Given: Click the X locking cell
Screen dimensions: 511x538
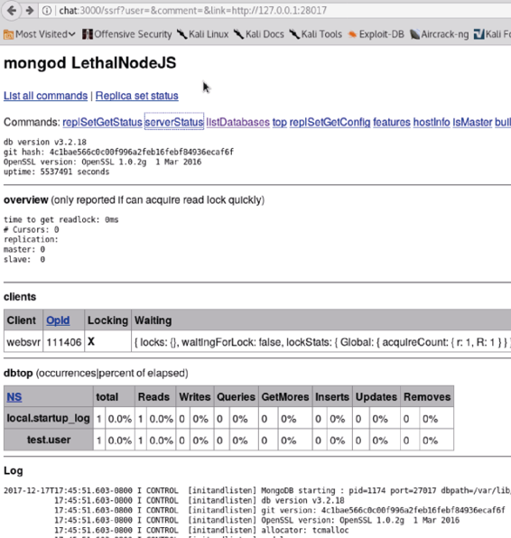Looking at the screenshot, I should pos(107,342).
